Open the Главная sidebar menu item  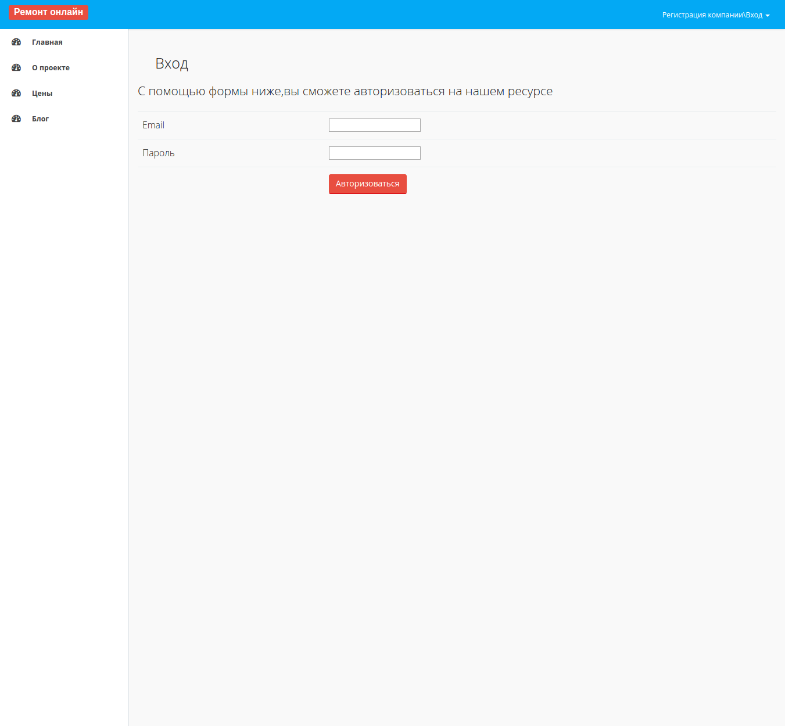64,42
